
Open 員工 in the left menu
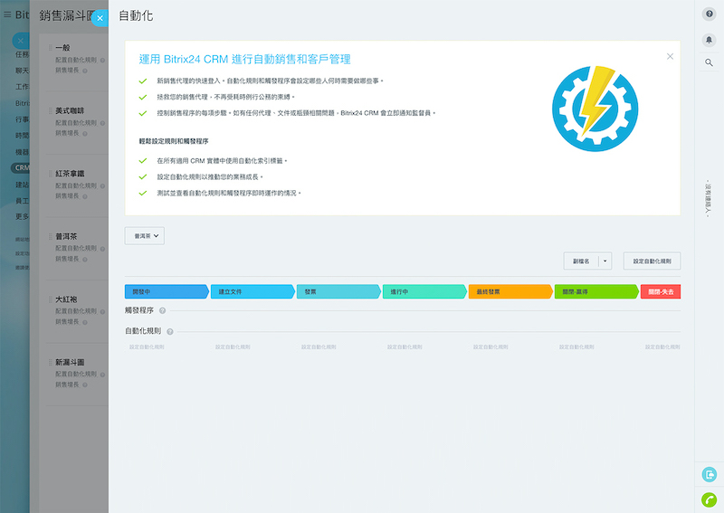22,201
